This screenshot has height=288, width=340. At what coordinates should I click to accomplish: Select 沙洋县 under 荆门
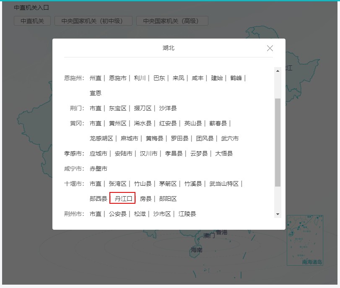(168, 108)
